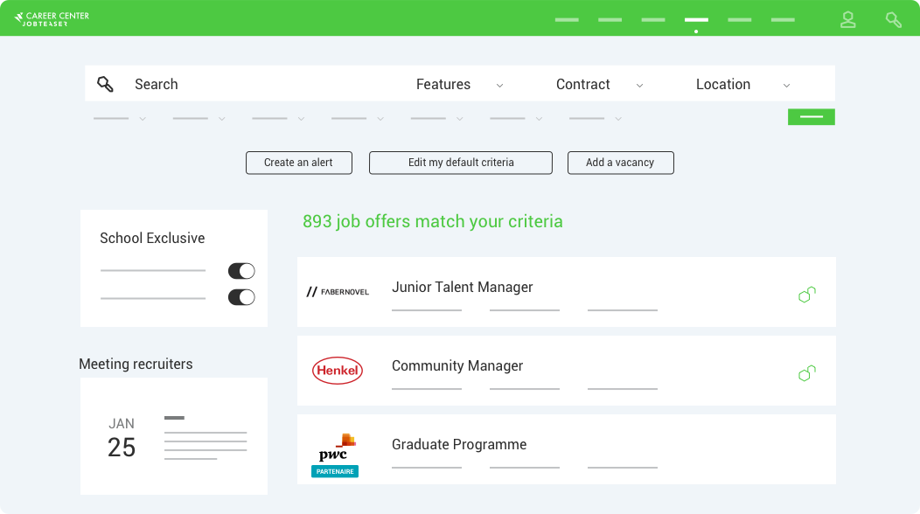
Task: Click the lock icon on Community Manager
Action: [807, 373]
